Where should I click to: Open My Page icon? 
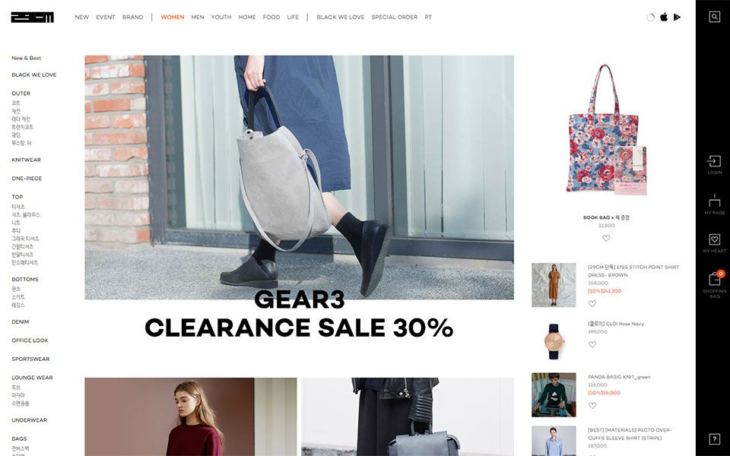click(714, 204)
